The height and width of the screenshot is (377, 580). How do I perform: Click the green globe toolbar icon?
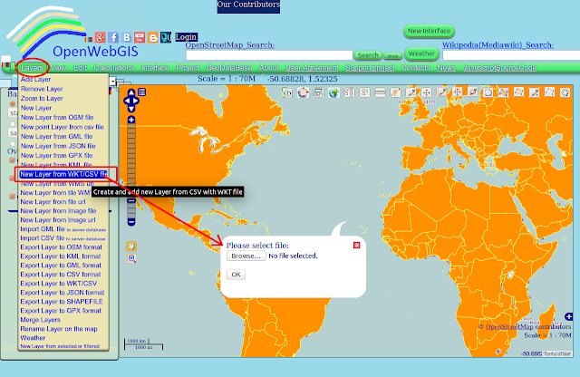point(333,92)
